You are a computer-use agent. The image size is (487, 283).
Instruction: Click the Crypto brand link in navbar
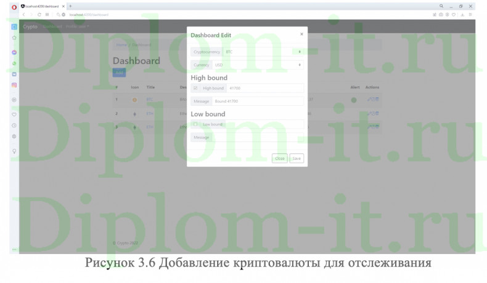(x=30, y=26)
